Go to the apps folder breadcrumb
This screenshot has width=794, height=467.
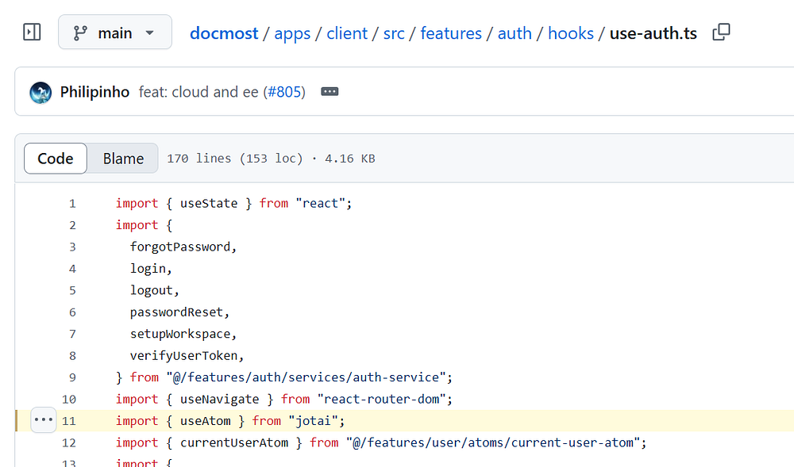click(x=292, y=33)
